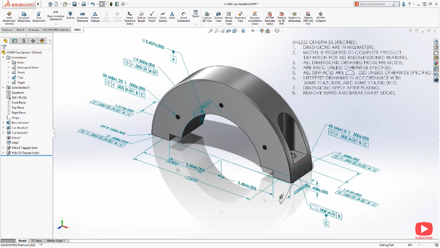
Task: Open ConfigurationManager panel tab
Action: click(24, 41)
